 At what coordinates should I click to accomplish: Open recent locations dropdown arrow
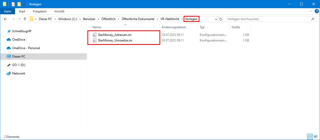tap(19, 19)
